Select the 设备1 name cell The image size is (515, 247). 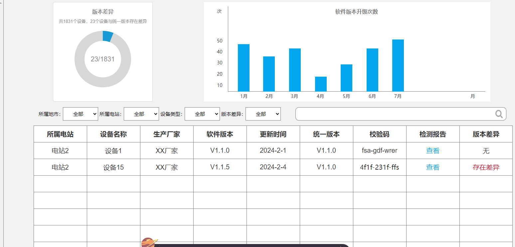point(113,151)
